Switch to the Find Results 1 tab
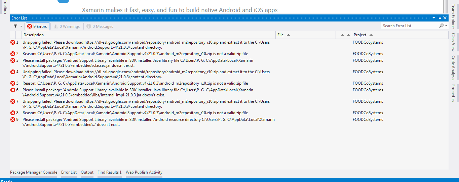 point(110,172)
